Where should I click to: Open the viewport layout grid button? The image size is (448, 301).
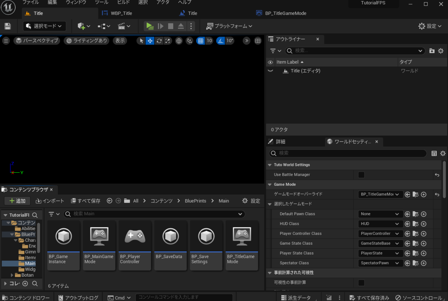[258, 41]
